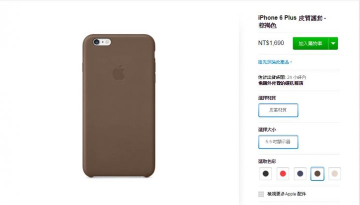Click the 選取色彩 section heading

267,162
